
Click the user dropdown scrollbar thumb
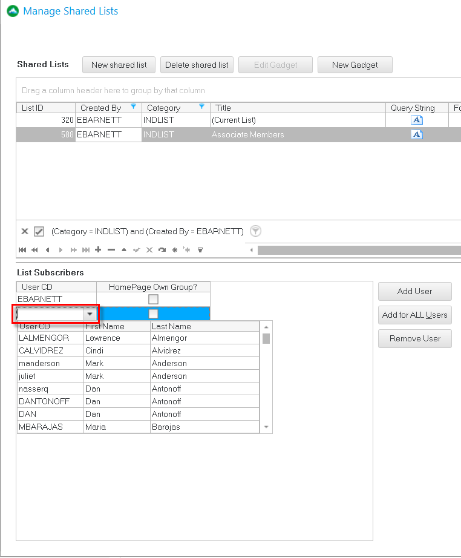point(266,338)
